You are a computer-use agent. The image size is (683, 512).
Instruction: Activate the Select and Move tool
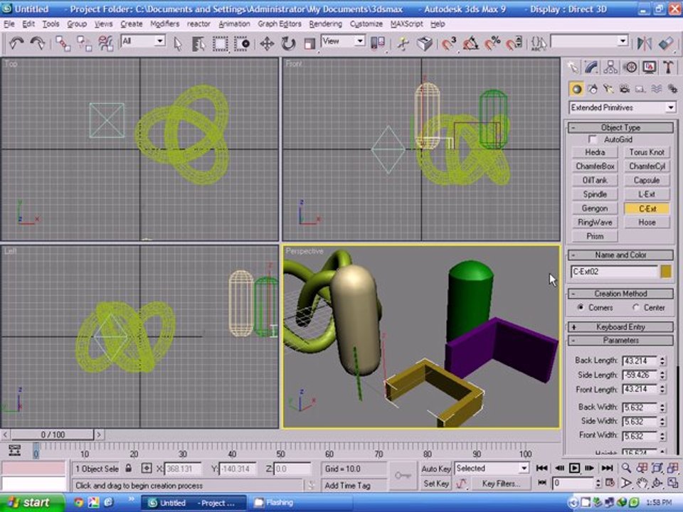click(267, 43)
